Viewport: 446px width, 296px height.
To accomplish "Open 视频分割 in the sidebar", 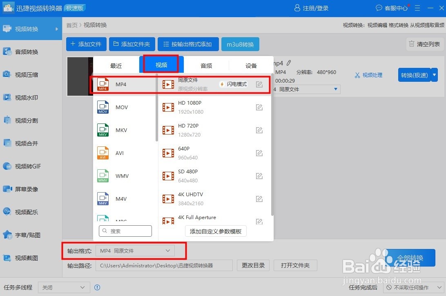I will click(x=31, y=120).
